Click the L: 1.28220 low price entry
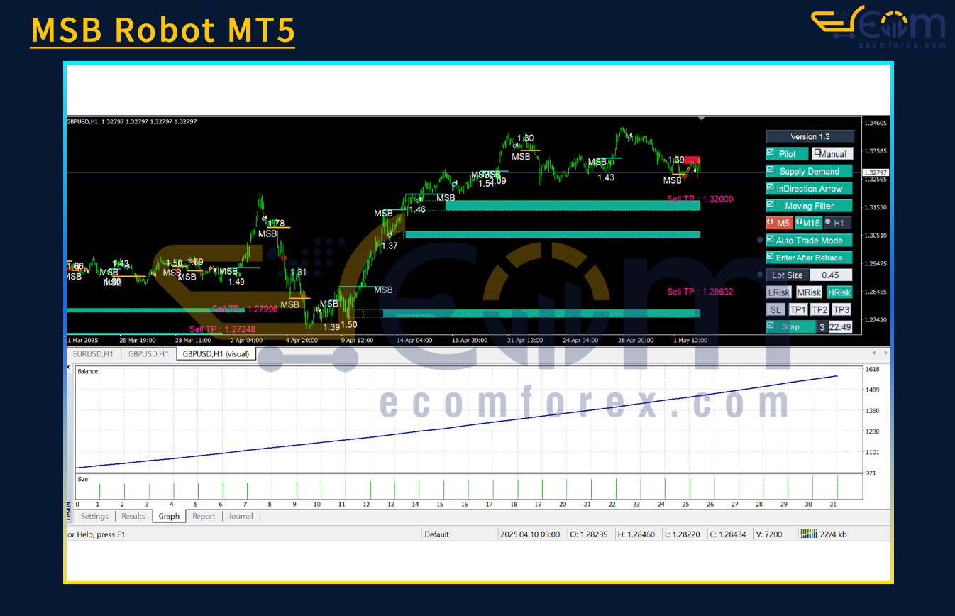The height and width of the screenshot is (616, 955). tap(683, 534)
